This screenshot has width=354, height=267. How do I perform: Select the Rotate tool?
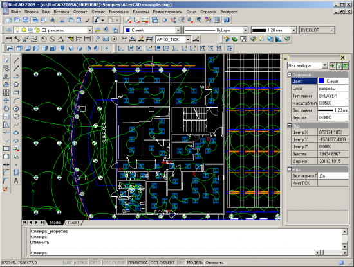click(x=6, y=108)
